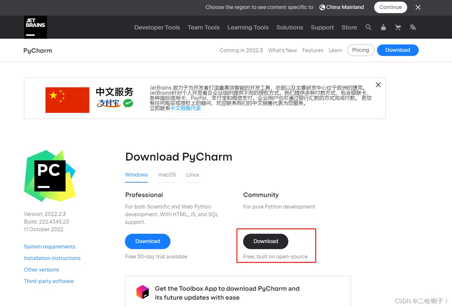Image resolution: width=452 pixels, height=307 pixels.
Task: Open the language translation icon
Action: tap(413, 27)
